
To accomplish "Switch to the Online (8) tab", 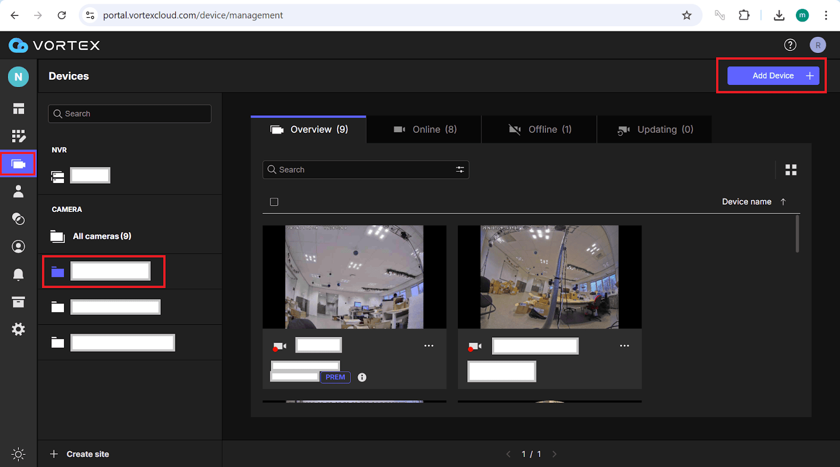I will pos(425,130).
